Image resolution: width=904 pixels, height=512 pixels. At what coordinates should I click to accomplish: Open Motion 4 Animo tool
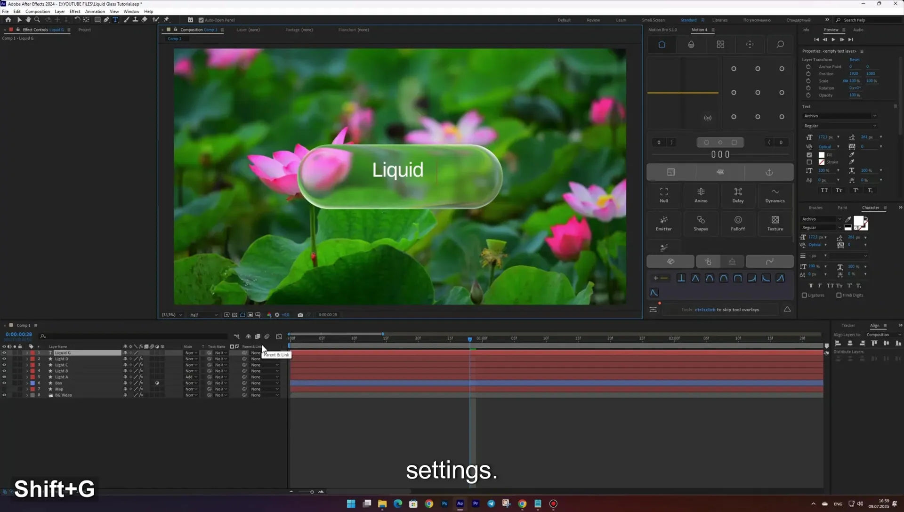(701, 195)
